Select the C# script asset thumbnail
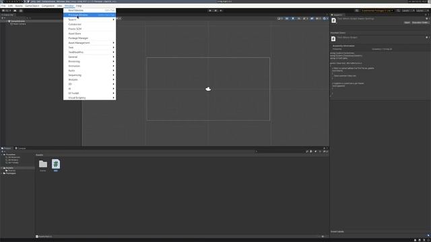The height and width of the screenshot is (242, 431). pyautogui.click(x=56, y=164)
